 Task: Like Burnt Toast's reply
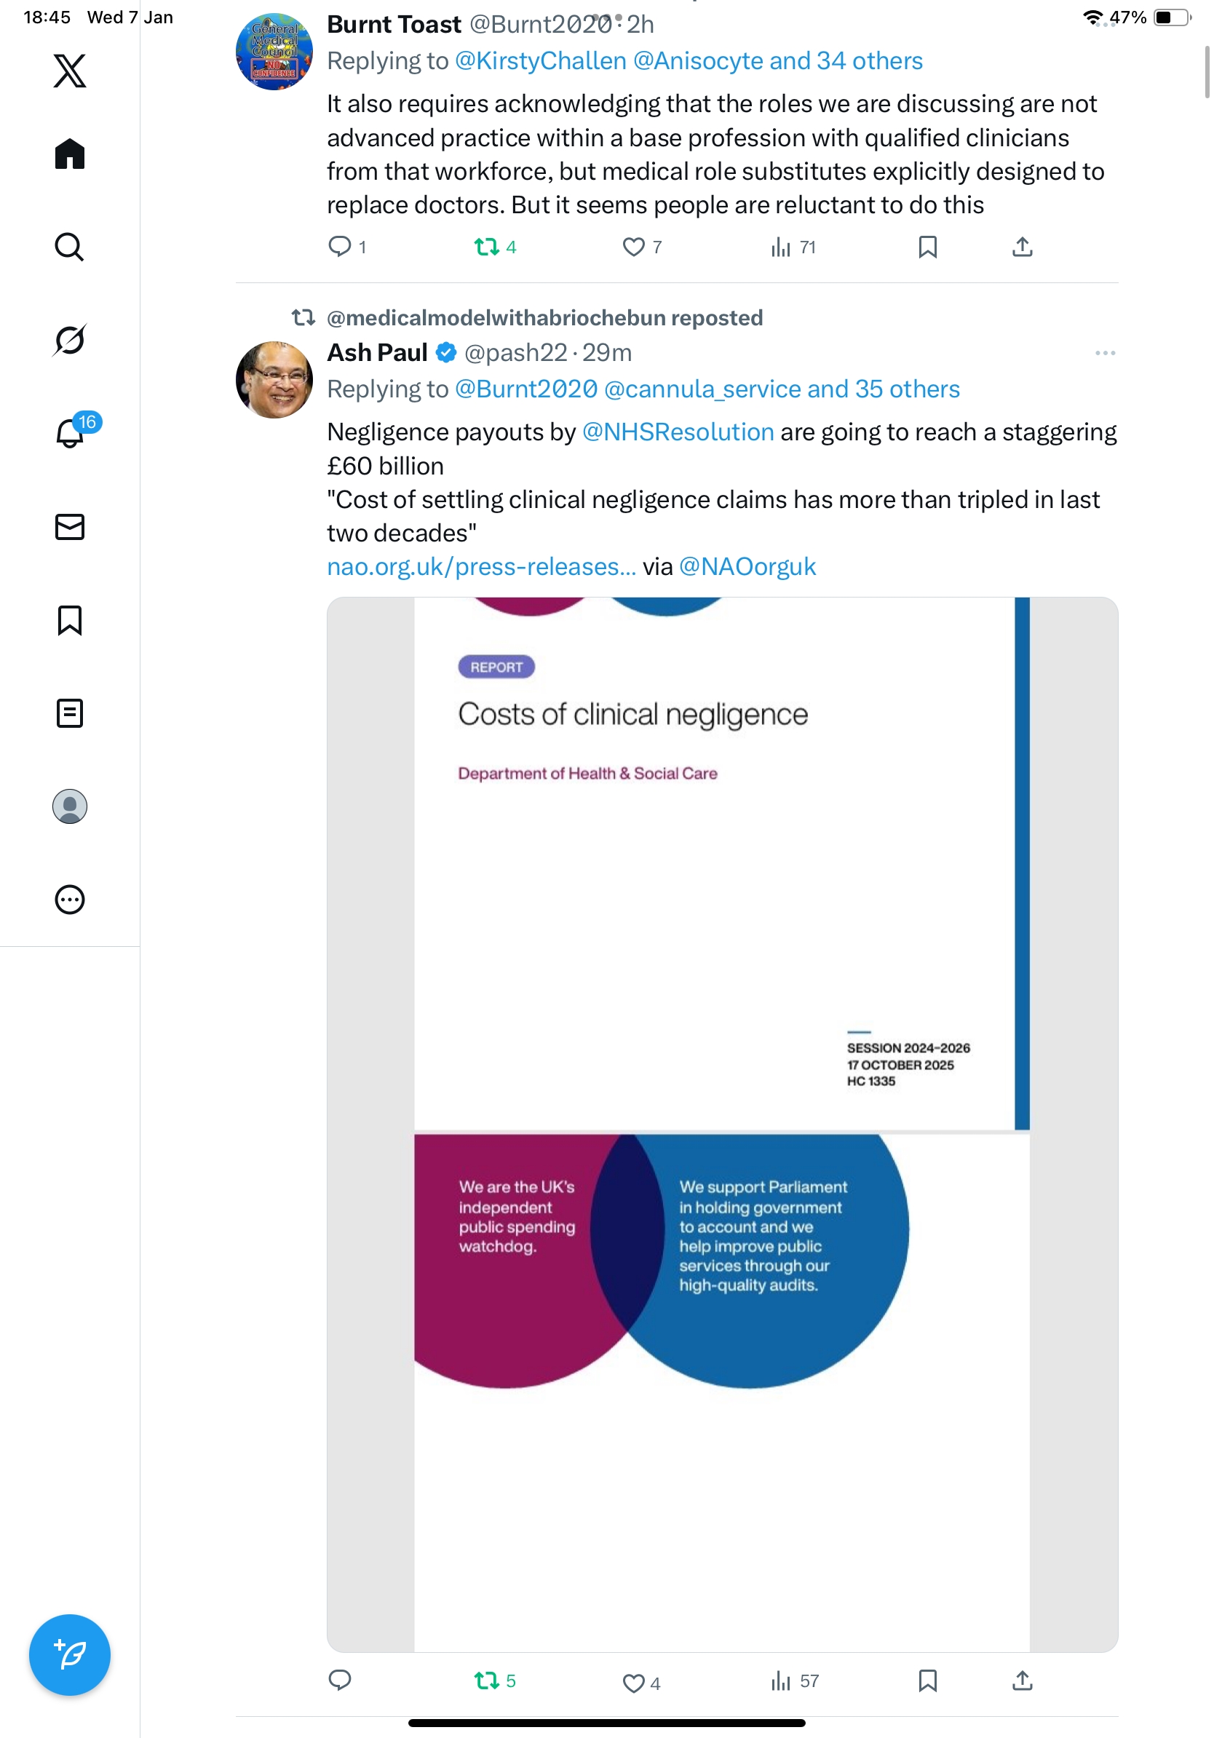tap(632, 247)
